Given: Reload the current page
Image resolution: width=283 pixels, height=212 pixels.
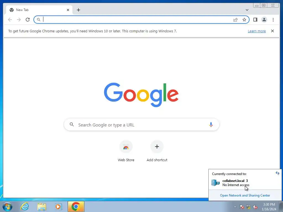Looking at the screenshot, I should pos(28,20).
